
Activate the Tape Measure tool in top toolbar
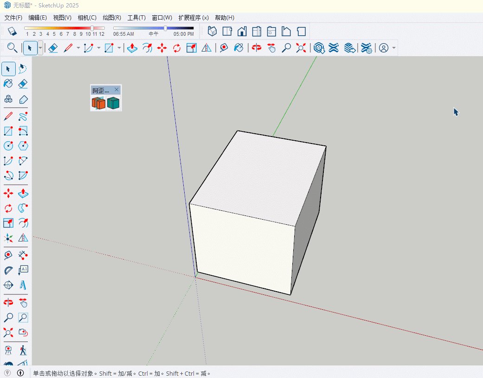point(224,48)
